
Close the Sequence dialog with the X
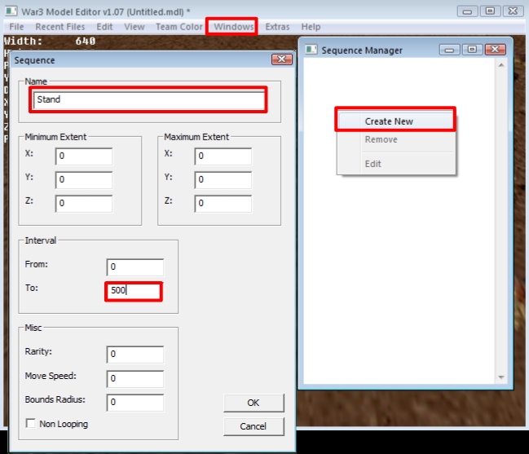click(282, 60)
